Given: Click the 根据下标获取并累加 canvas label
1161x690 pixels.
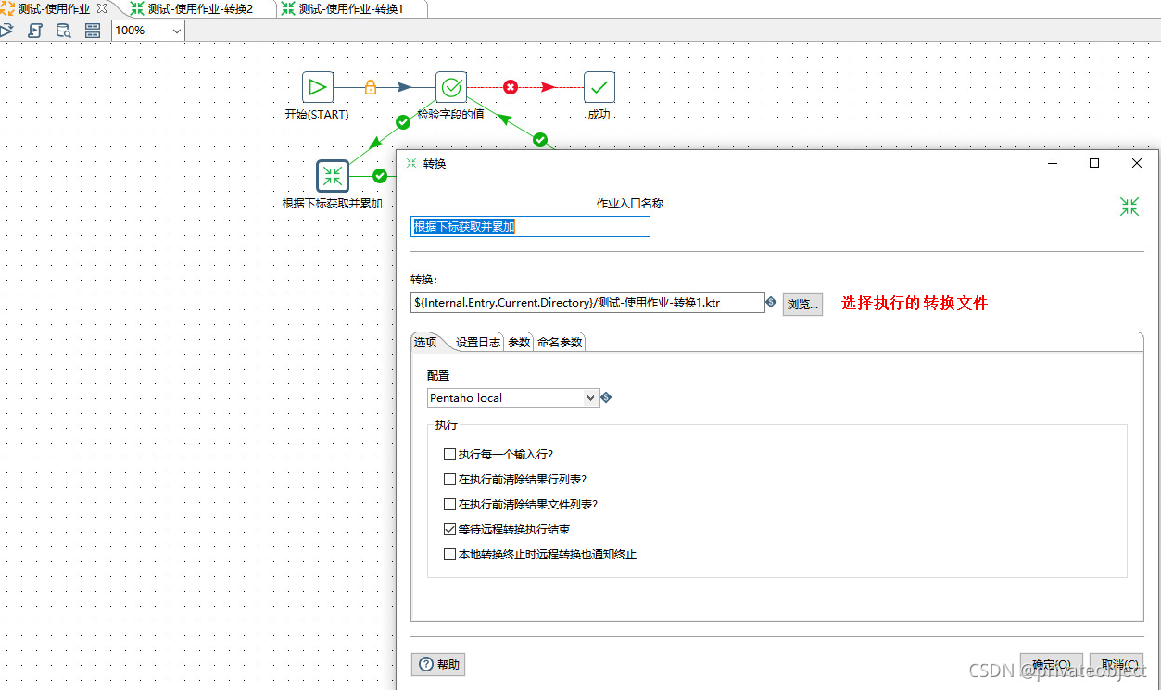Looking at the screenshot, I should (332, 203).
